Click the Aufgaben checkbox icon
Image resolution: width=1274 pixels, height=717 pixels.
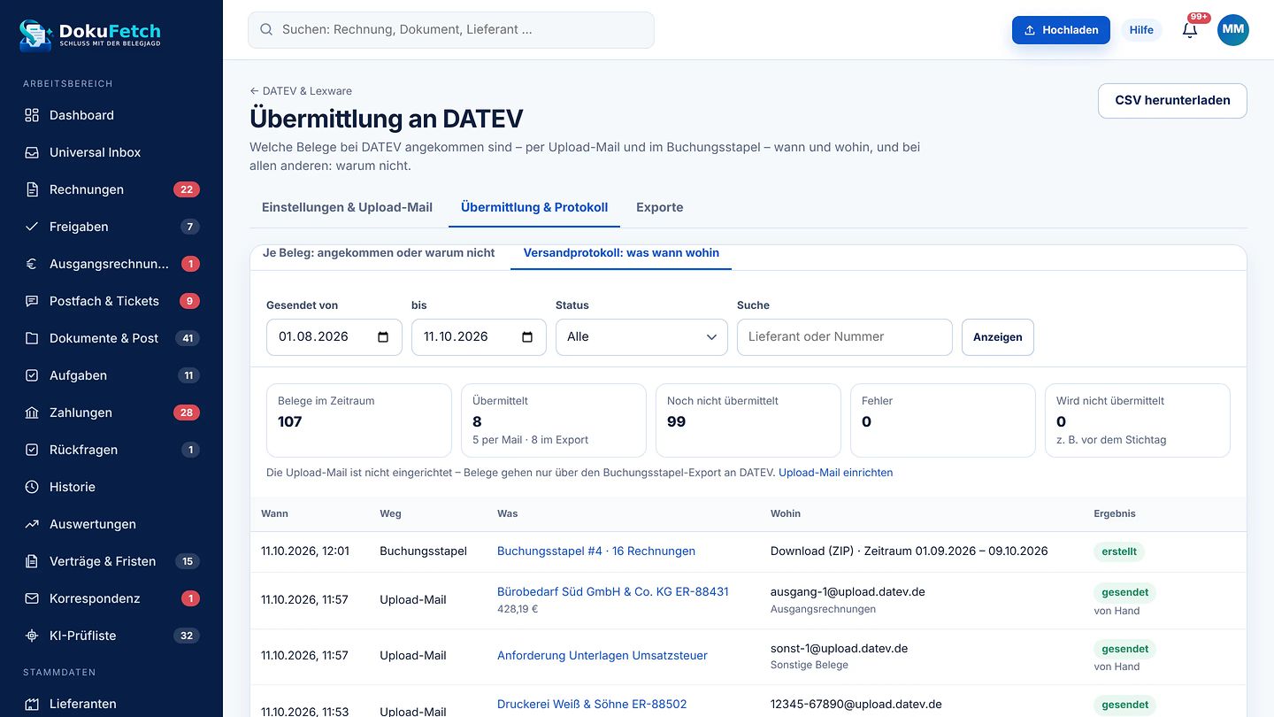32,375
